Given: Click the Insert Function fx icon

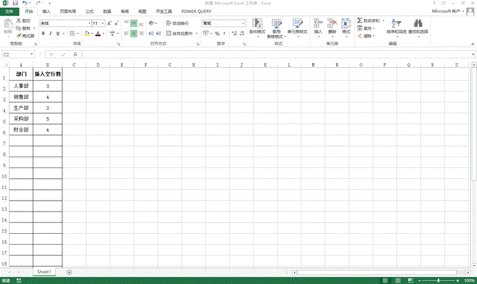Looking at the screenshot, I should point(75,54).
